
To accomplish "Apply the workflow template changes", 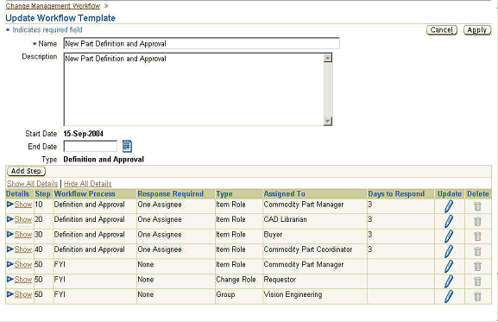I will [x=477, y=30].
